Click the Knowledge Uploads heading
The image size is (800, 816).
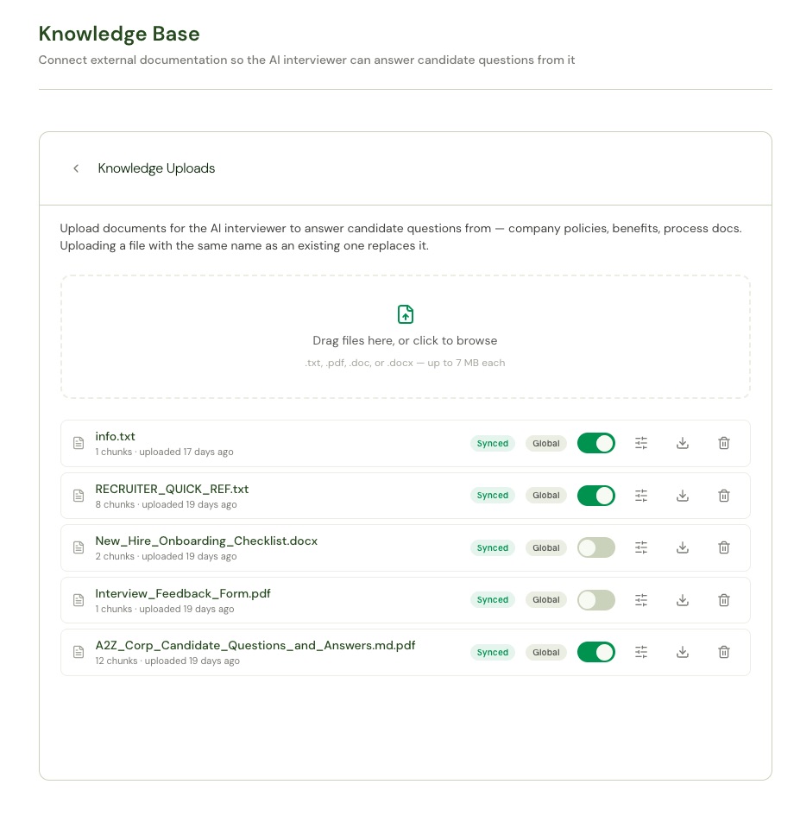(x=156, y=168)
